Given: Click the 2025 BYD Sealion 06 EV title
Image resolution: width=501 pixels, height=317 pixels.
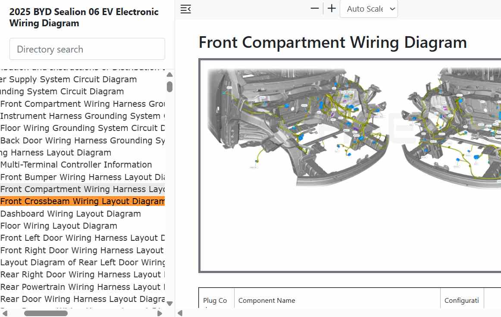Looking at the screenshot, I should point(84,18).
